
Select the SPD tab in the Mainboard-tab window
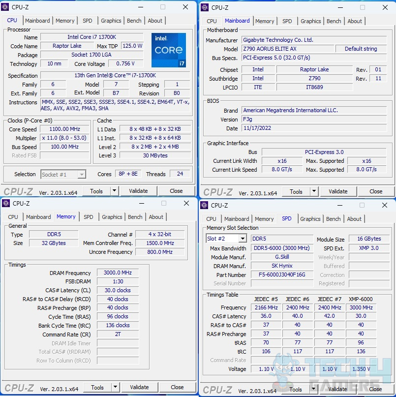click(287, 21)
